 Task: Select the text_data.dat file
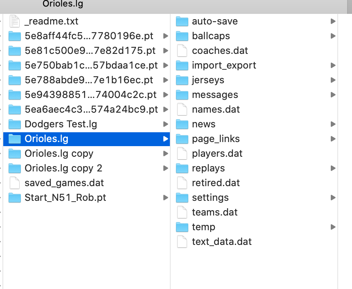pos(221,242)
